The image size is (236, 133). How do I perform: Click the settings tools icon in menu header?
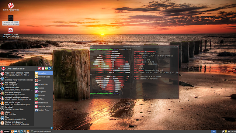(39, 68)
